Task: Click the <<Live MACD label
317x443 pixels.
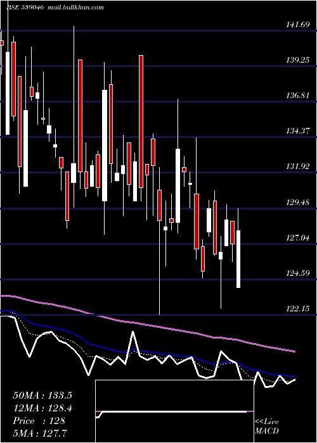Action: point(267,427)
